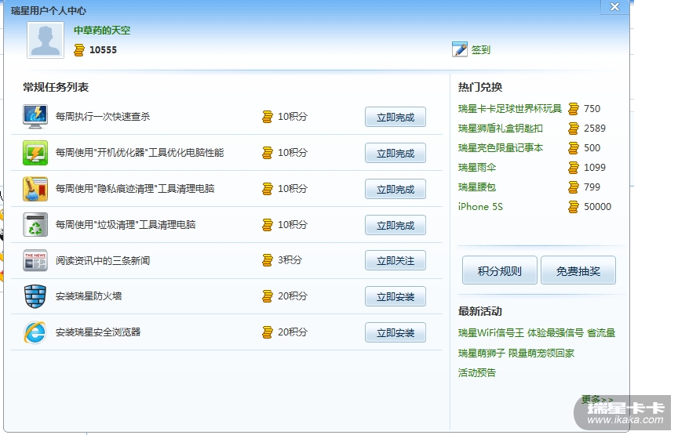
Task: Open the 瑞星狮盾礼盒钥匙扣 exchange item
Action: tap(501, 129)
